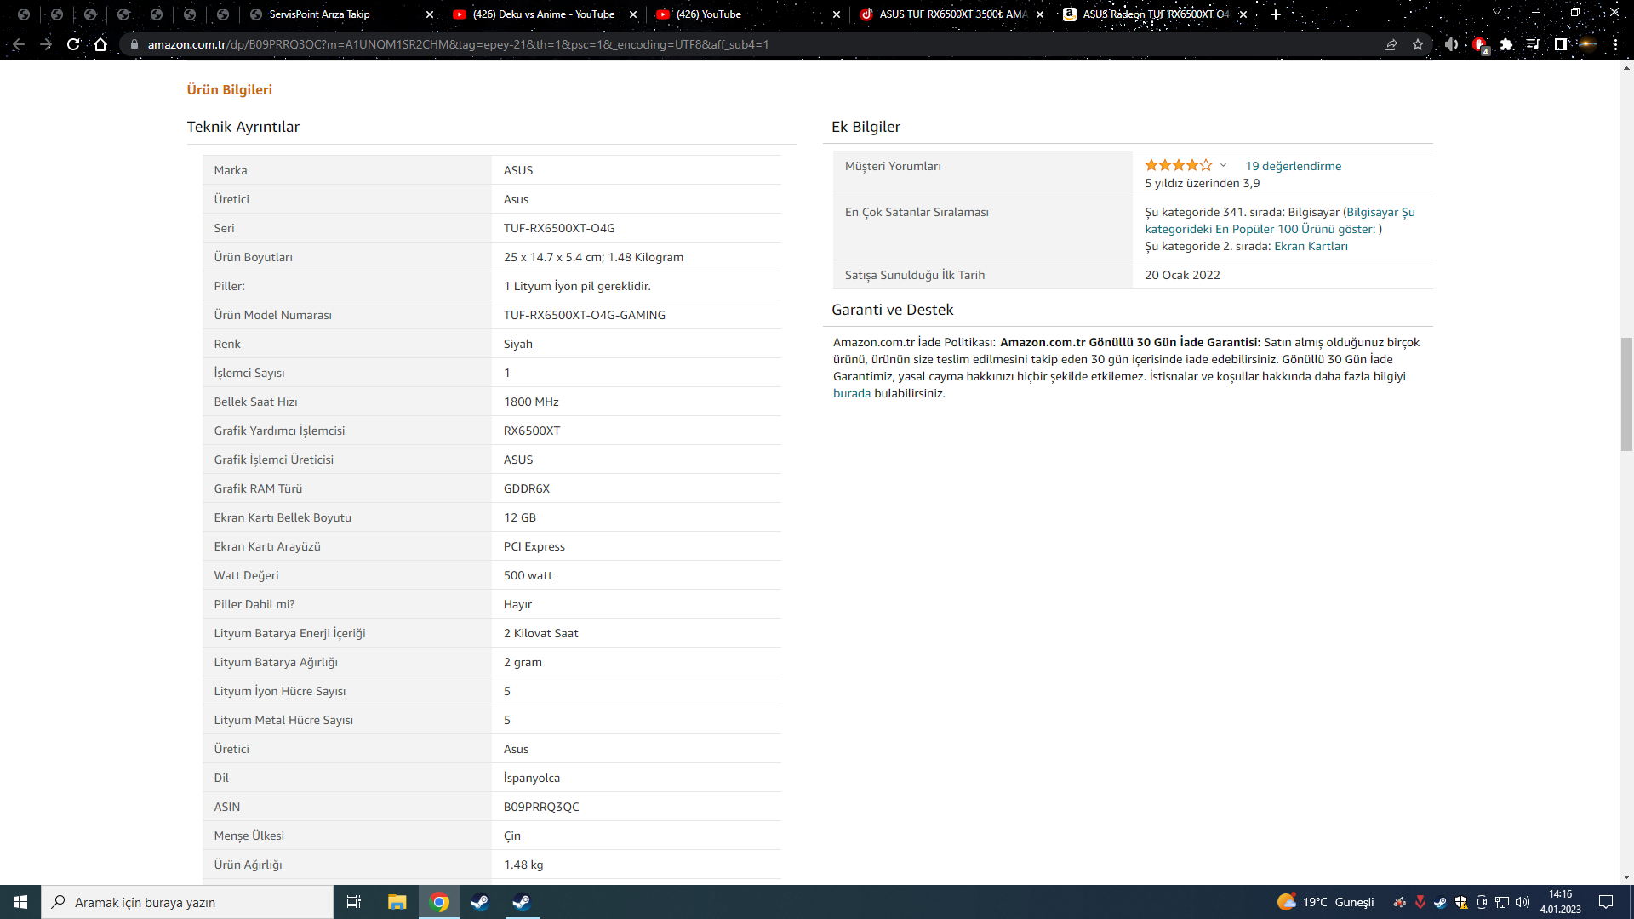The height and width of the screenshot is (919, 1634).
Task: Close the active Amazon product tab
Action: point(1243,14)
